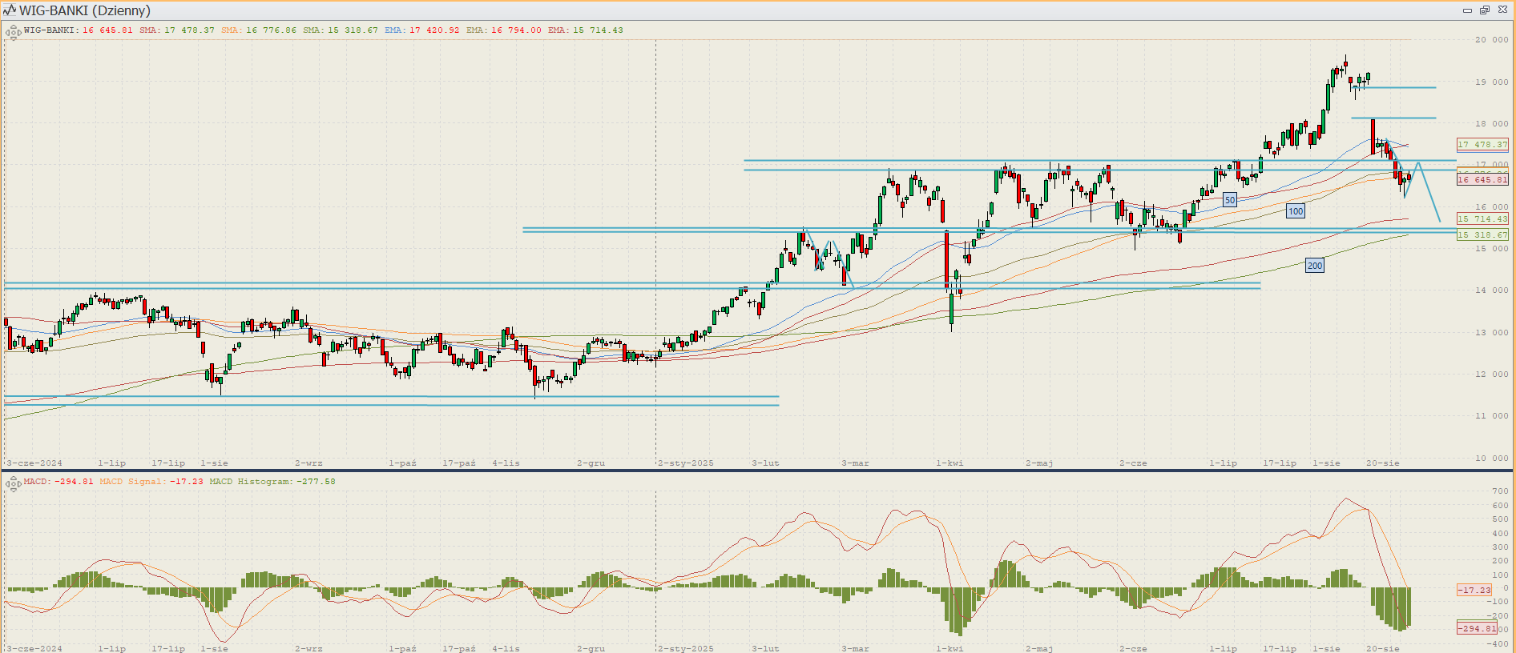Minimize the WIG-BANKI chart window

pos(1467,10)
